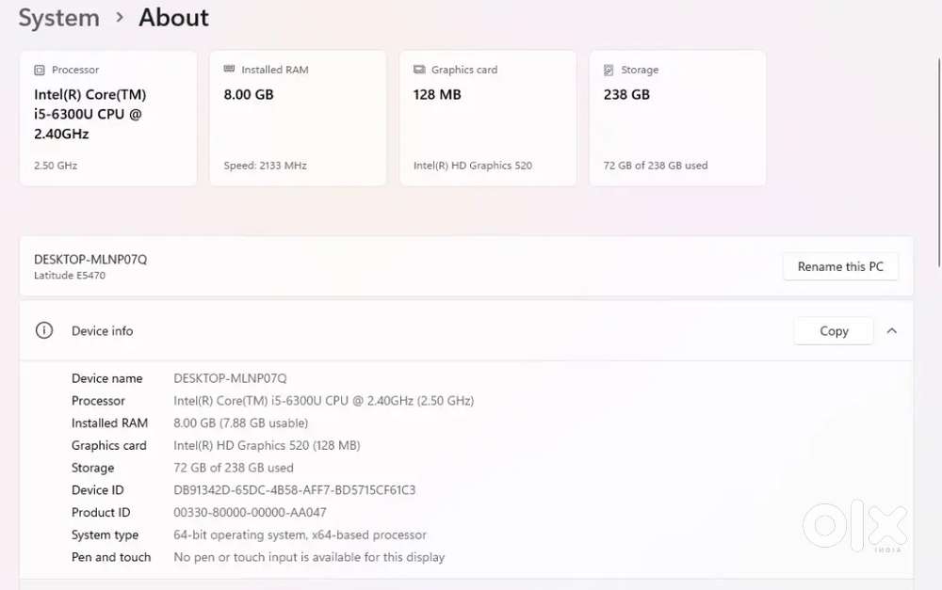Open the Storage 238 GB card
This screenshot has height=590, width=942.
pyautogui.click(x=677, y=119)
